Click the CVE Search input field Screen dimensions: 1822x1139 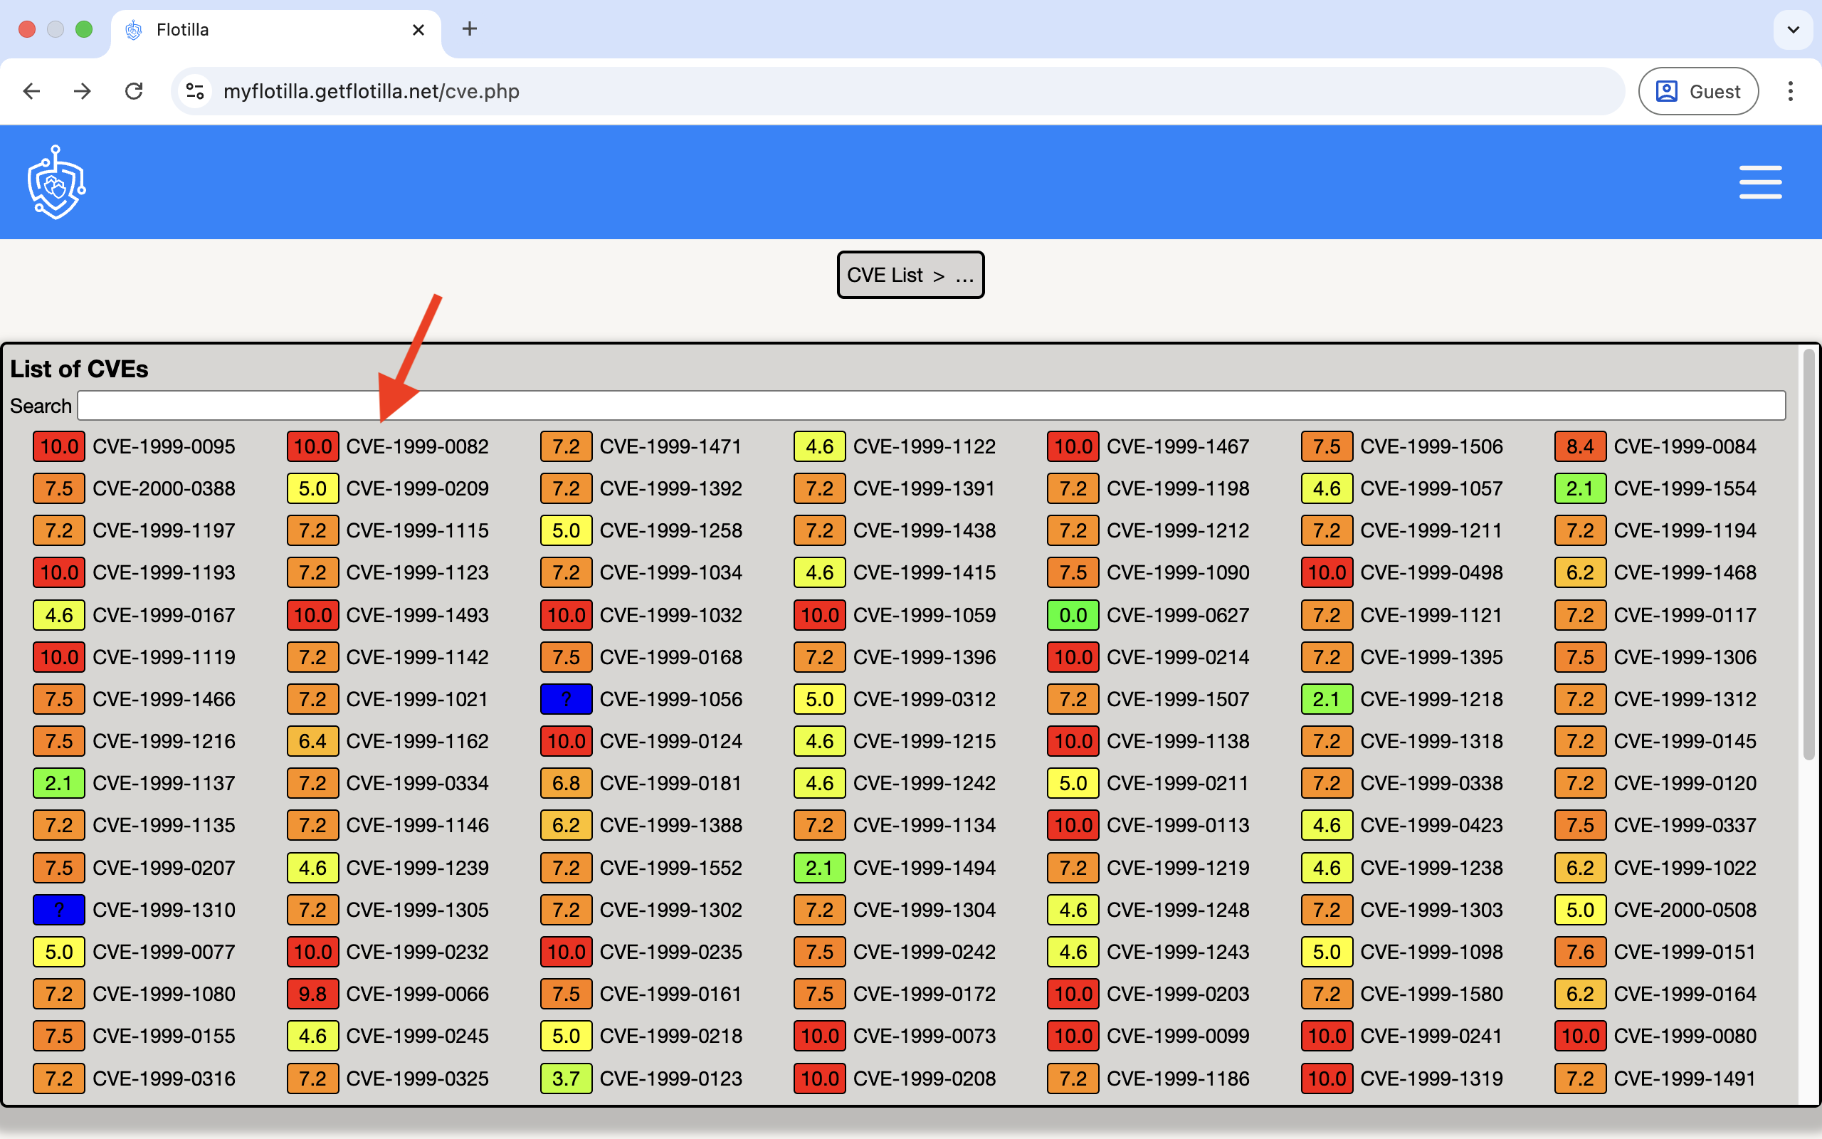coord(931,406)
